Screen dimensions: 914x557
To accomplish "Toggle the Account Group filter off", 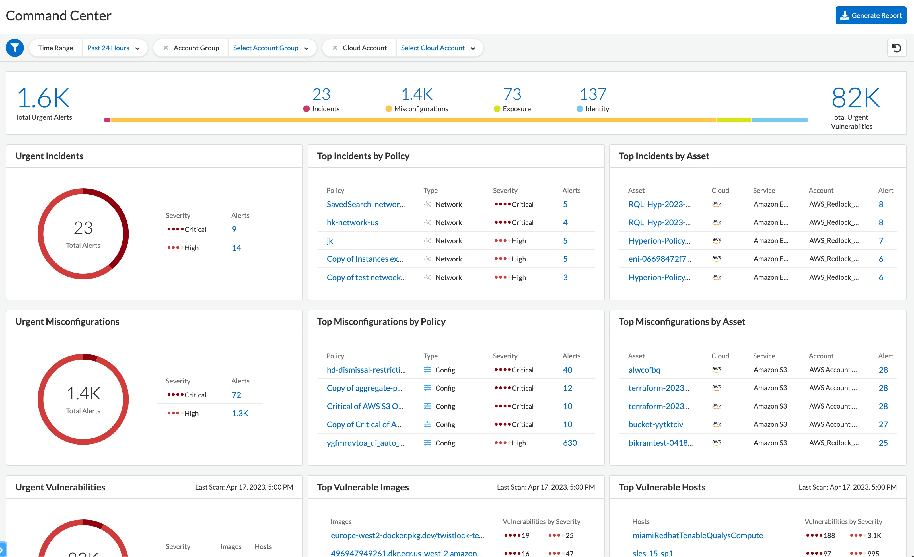I will [x=166, y=48].
